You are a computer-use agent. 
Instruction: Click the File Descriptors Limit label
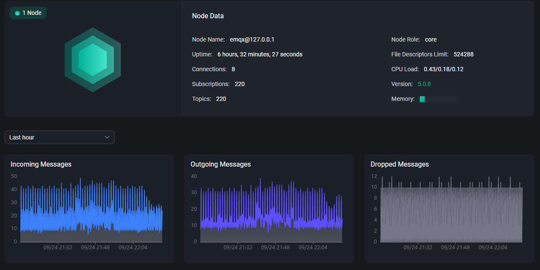pos(420,54)
